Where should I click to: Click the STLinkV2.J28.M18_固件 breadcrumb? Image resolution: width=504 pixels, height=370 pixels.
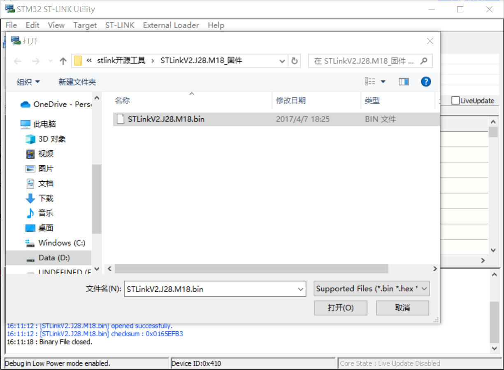pos(201,61)
